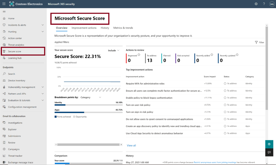This screenshot has width=276, height=165.
Task: Click the Identity breakdown progress bar
Action: (88, 105)
